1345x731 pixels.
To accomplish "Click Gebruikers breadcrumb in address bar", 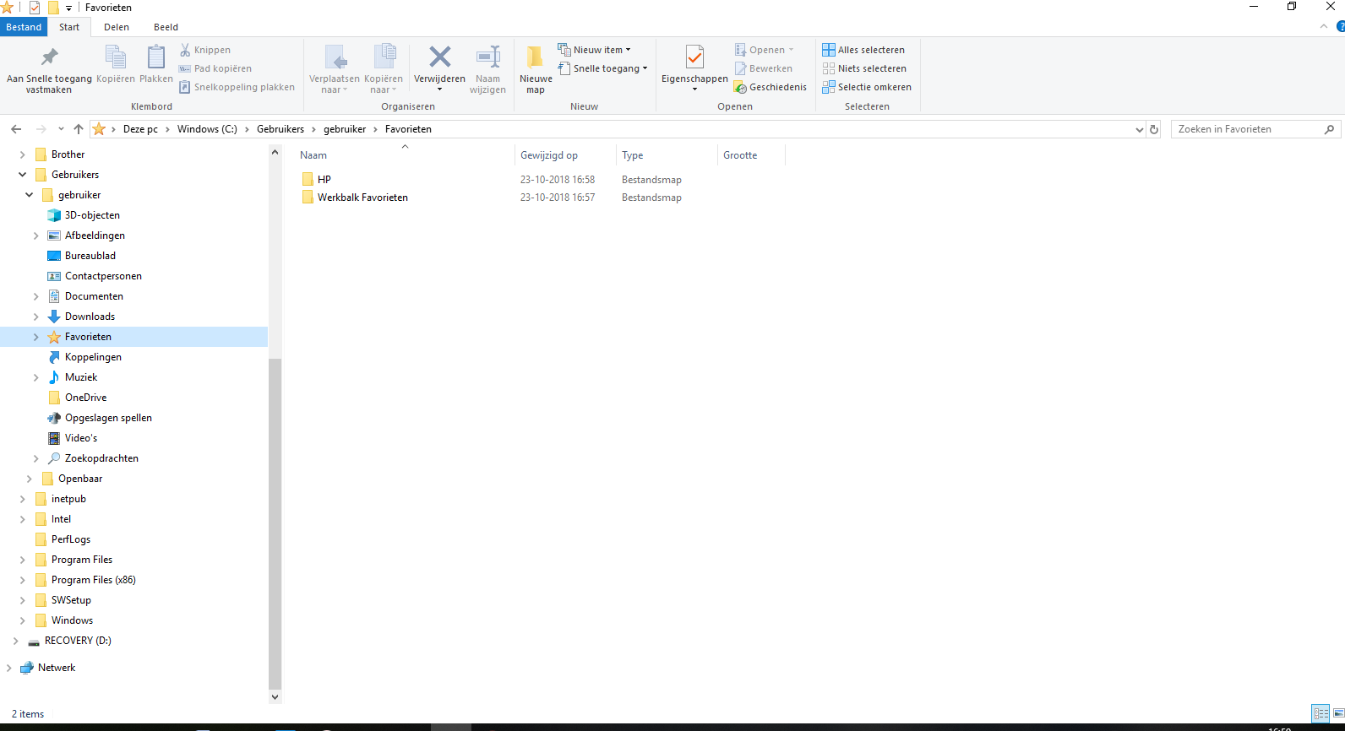I will 280,129.
